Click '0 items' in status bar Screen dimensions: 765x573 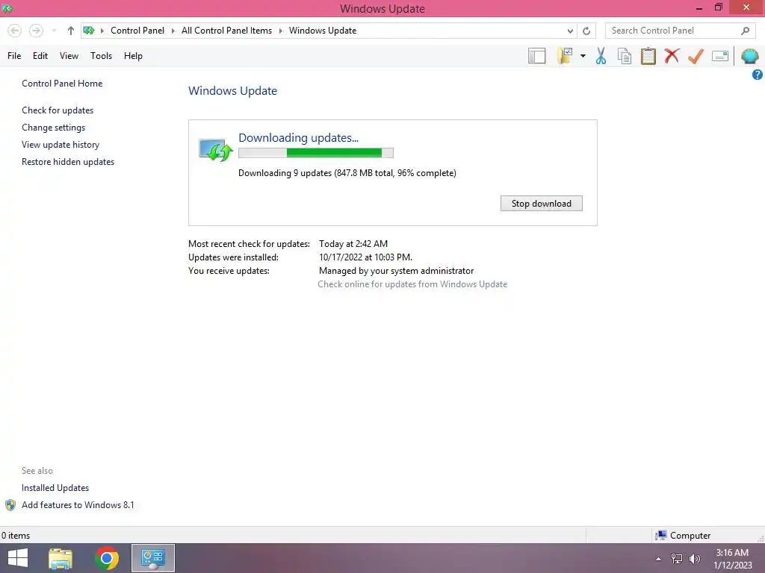16,536
